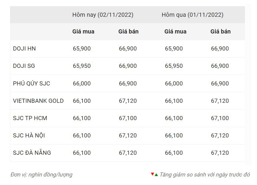Select the "Hôm nay (02/11/2022)" column header

(x=103, y=15)
